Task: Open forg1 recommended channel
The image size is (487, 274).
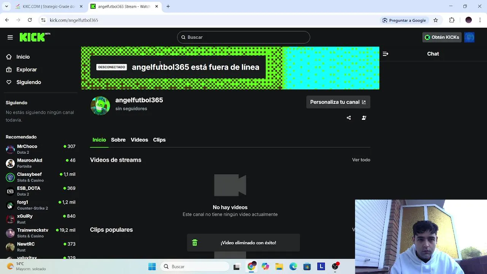Action: (x=40, y=205)
